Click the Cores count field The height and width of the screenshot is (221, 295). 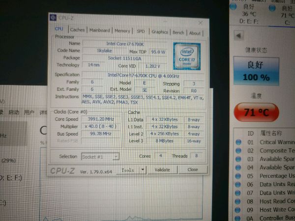click(x=160, y=156)
